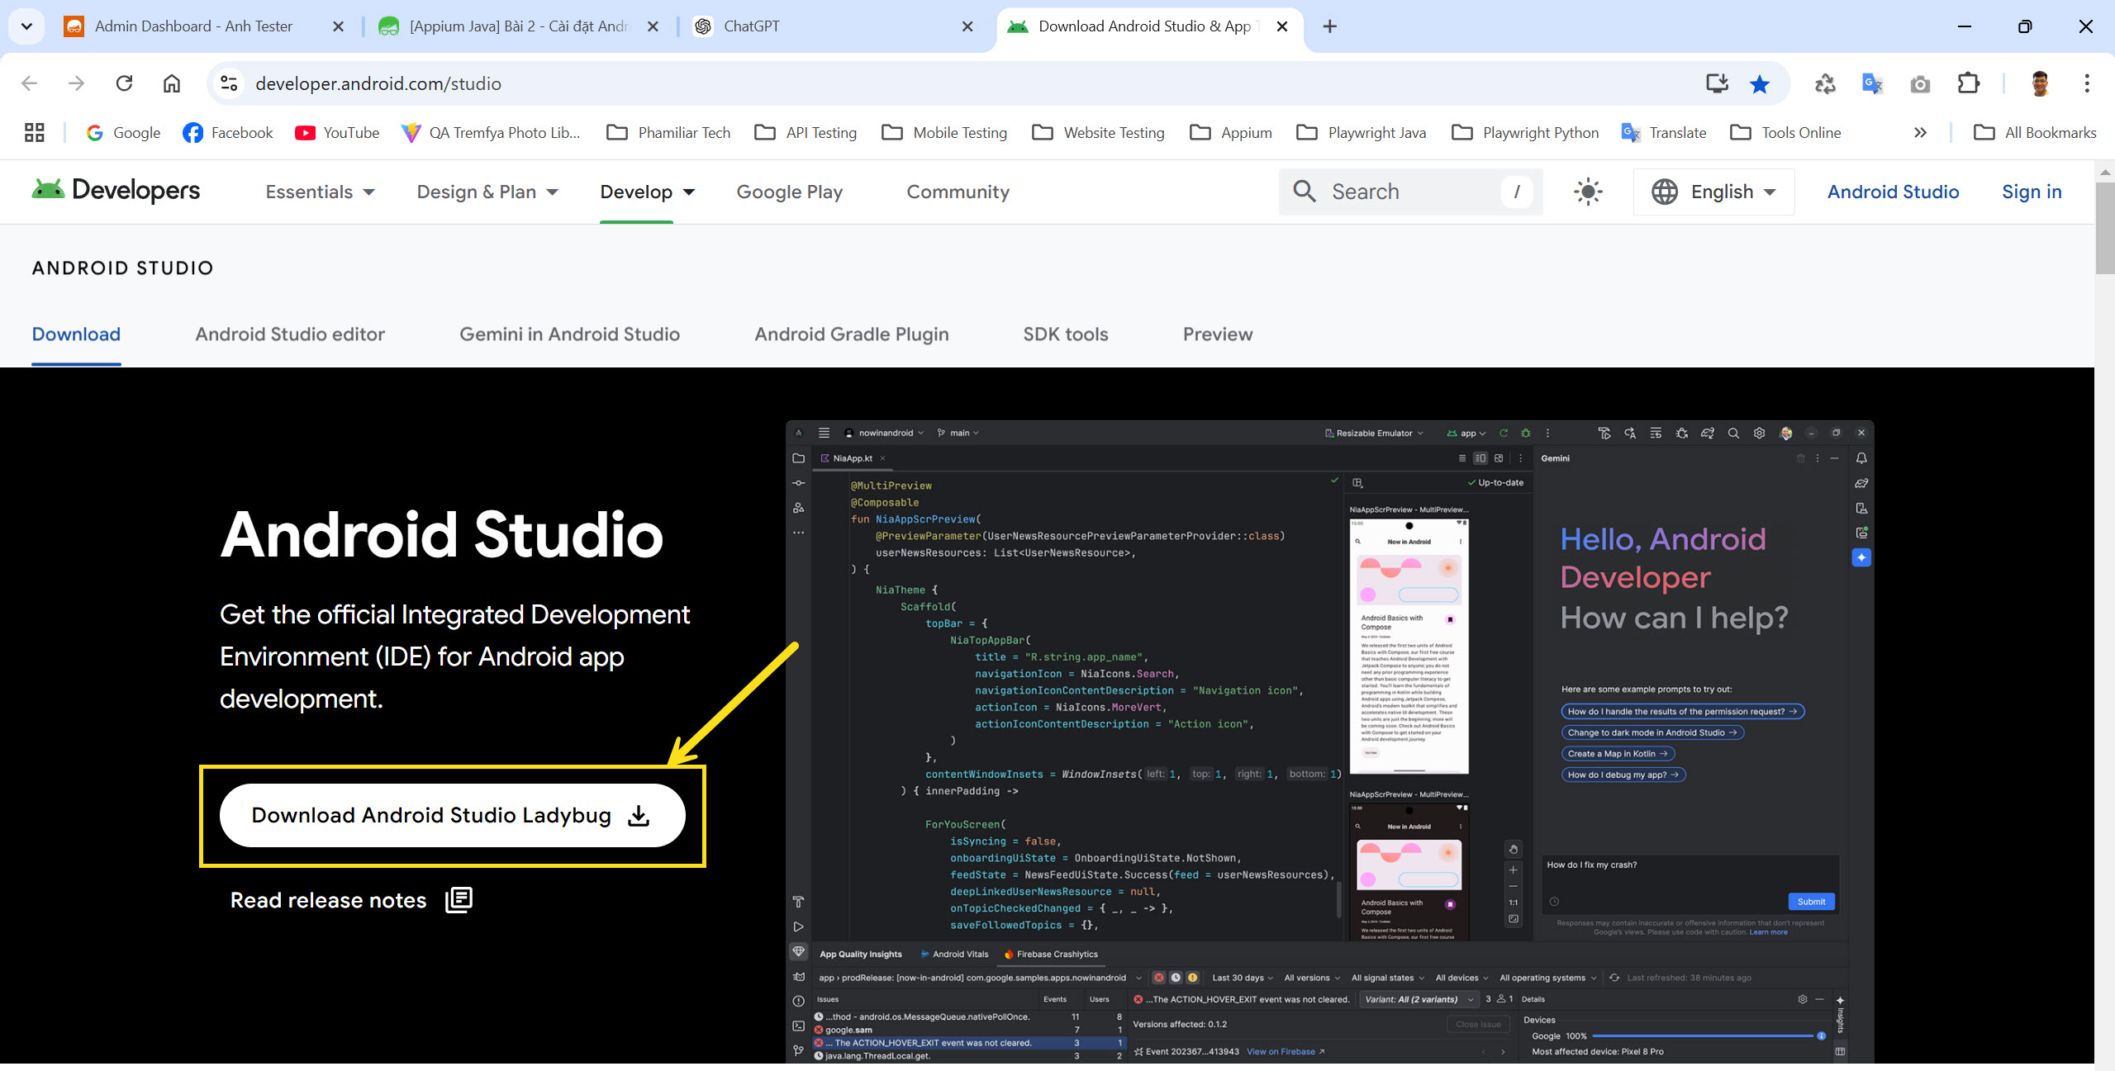Open the browser home page
This screenshot has height=1071, width=2115.
pos(171,83)
